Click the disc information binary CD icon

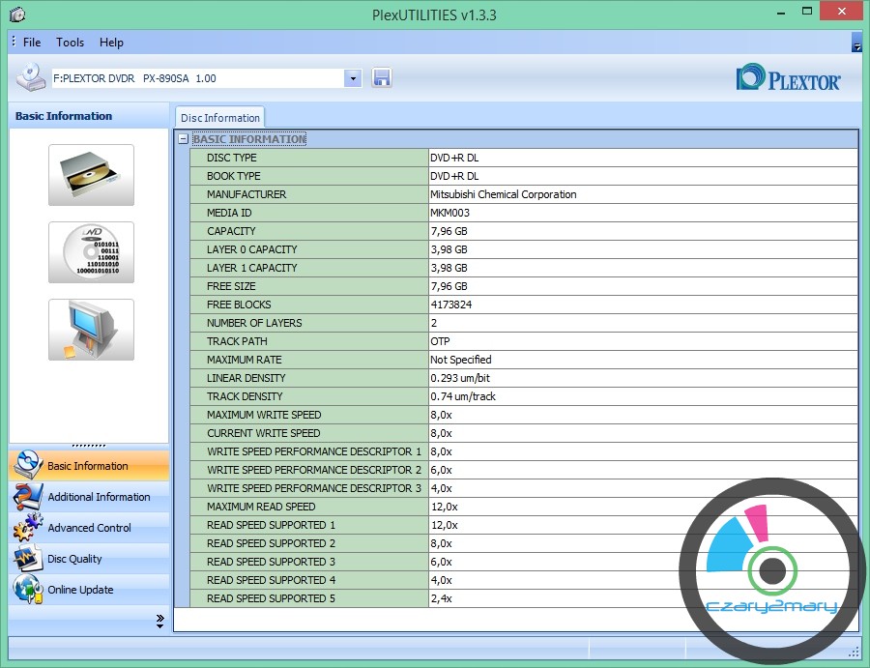coord(91,252)
